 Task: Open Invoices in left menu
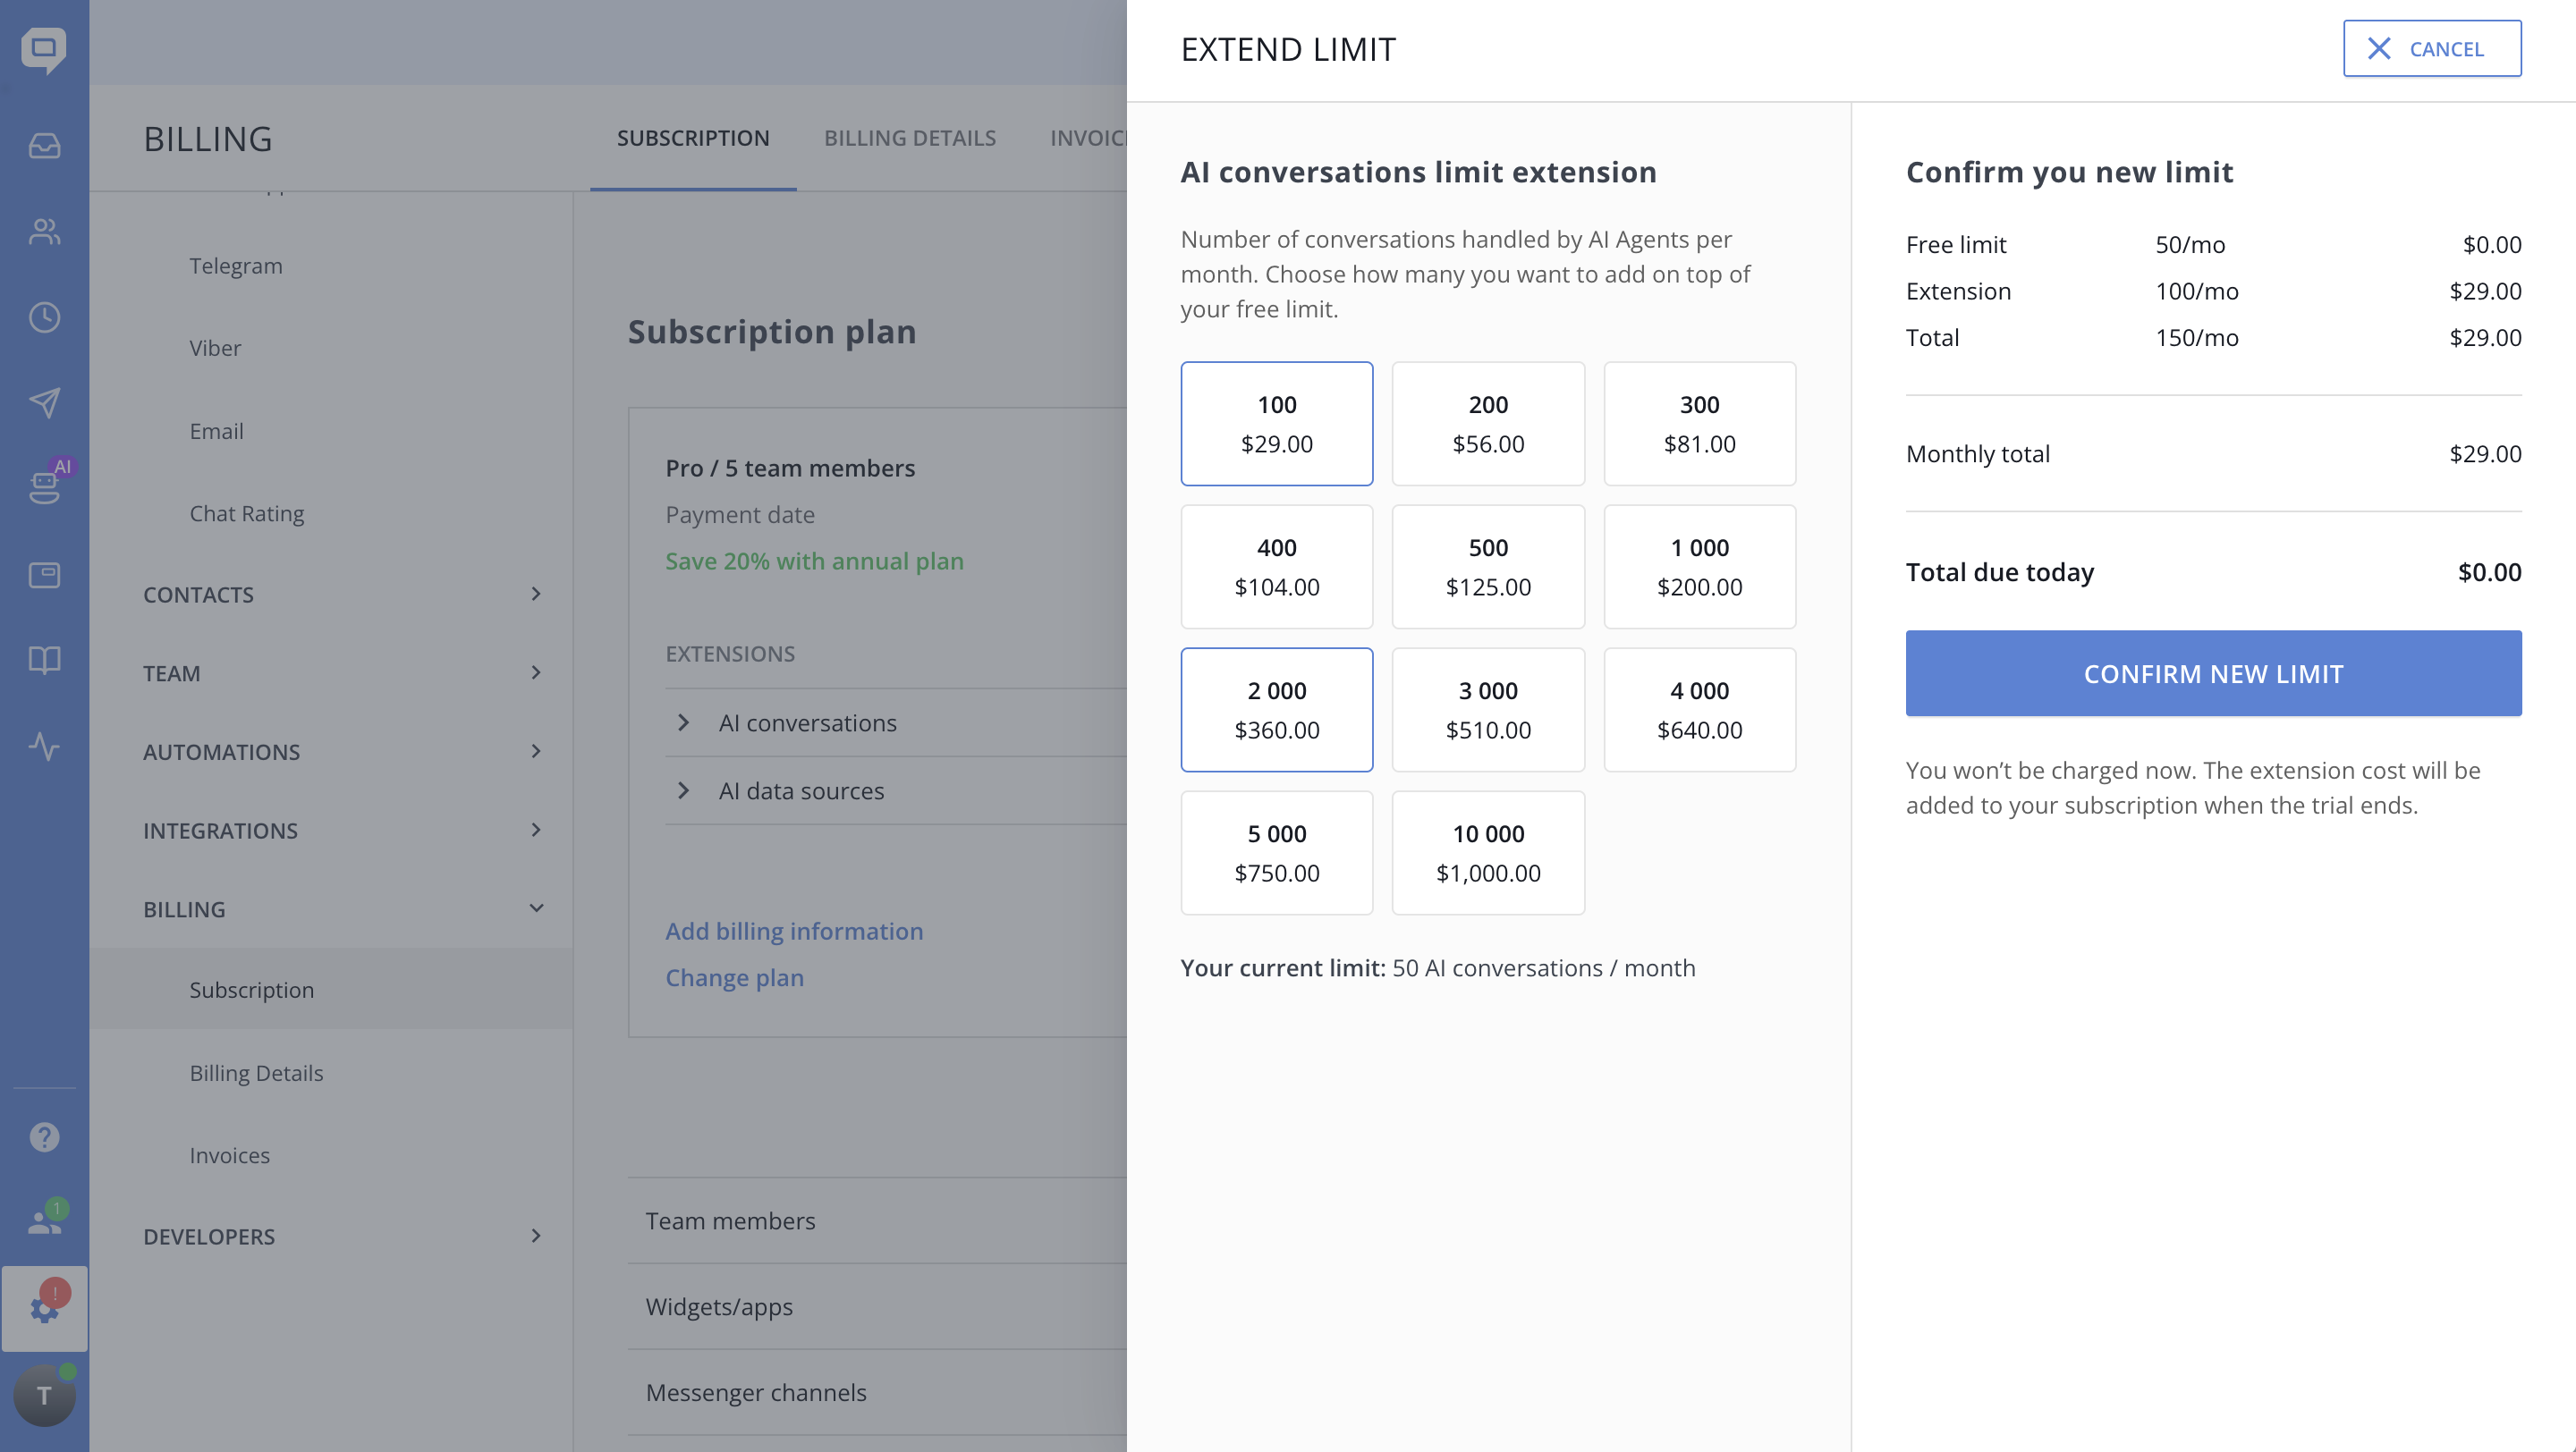point(230,1155)
